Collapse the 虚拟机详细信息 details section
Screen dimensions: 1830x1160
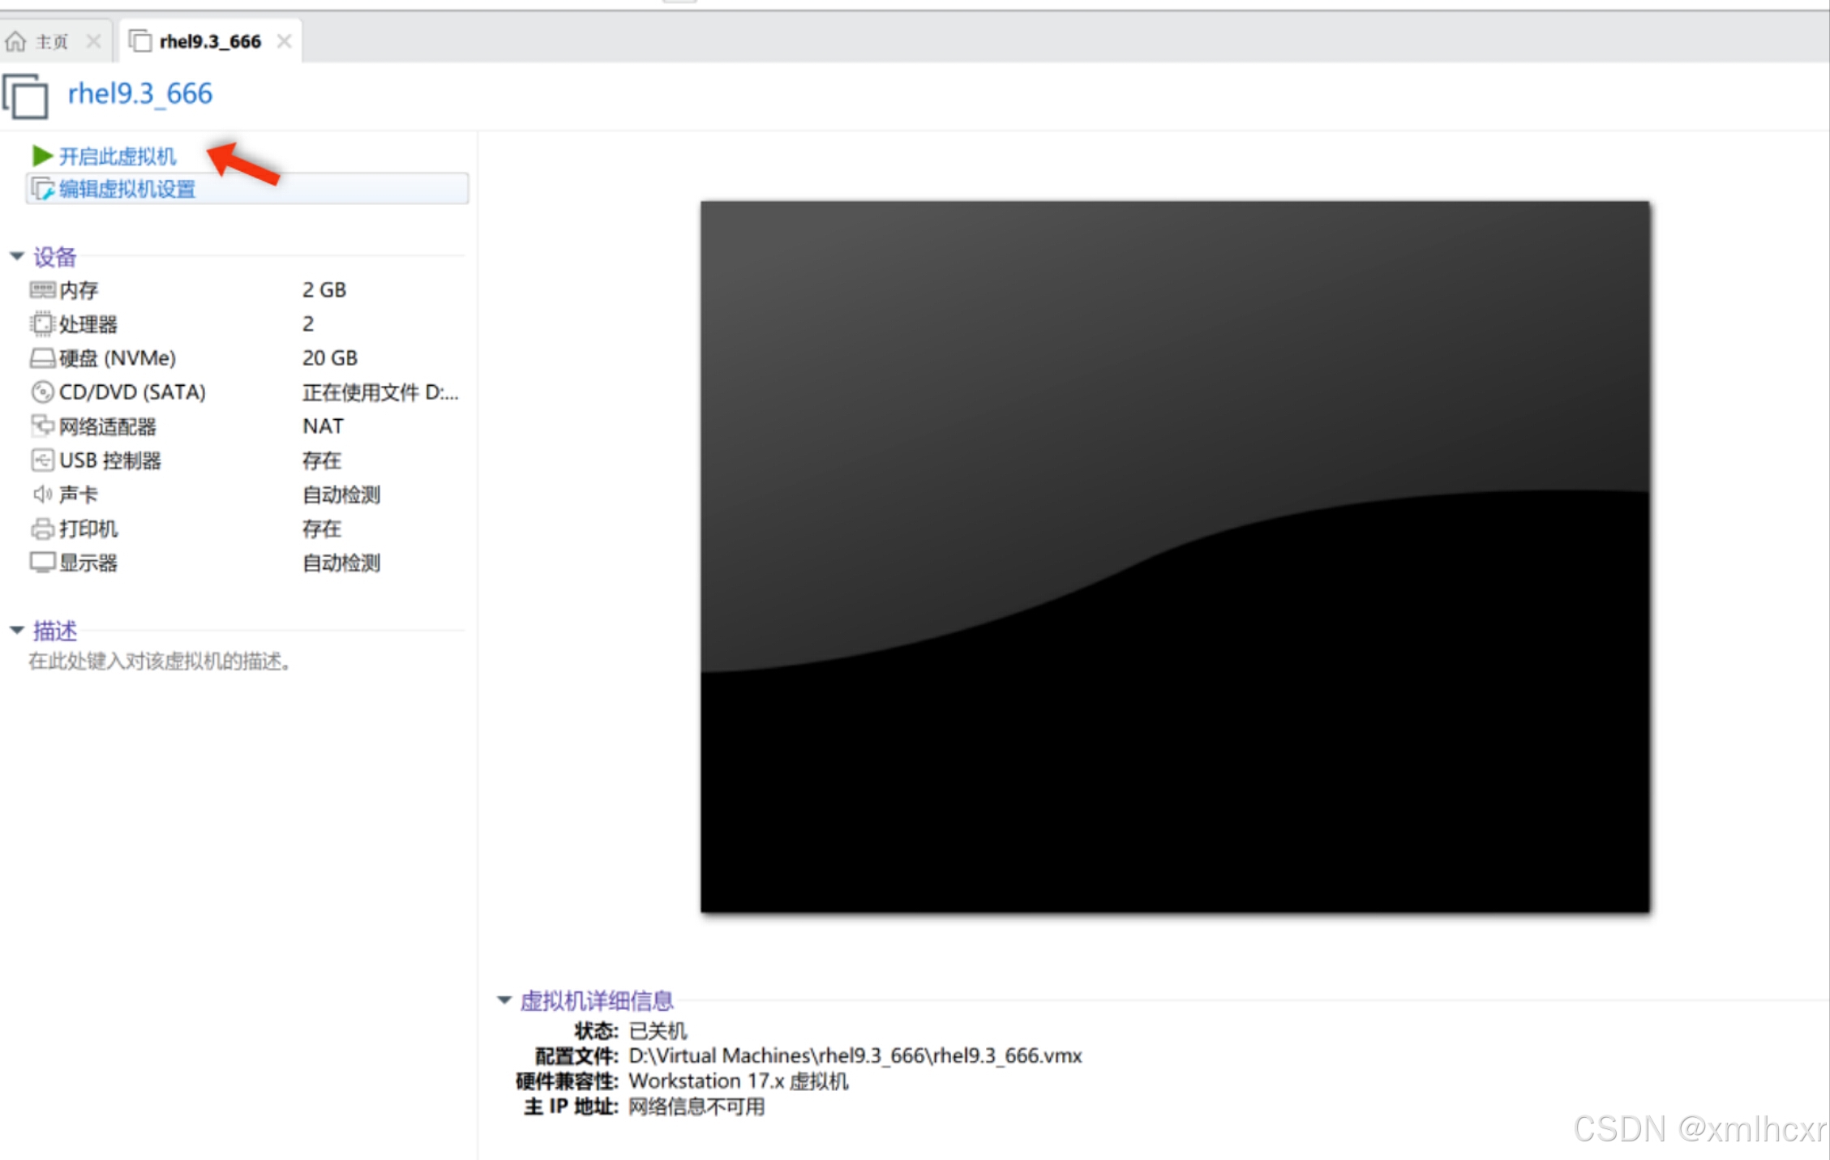pos(504,1000)
